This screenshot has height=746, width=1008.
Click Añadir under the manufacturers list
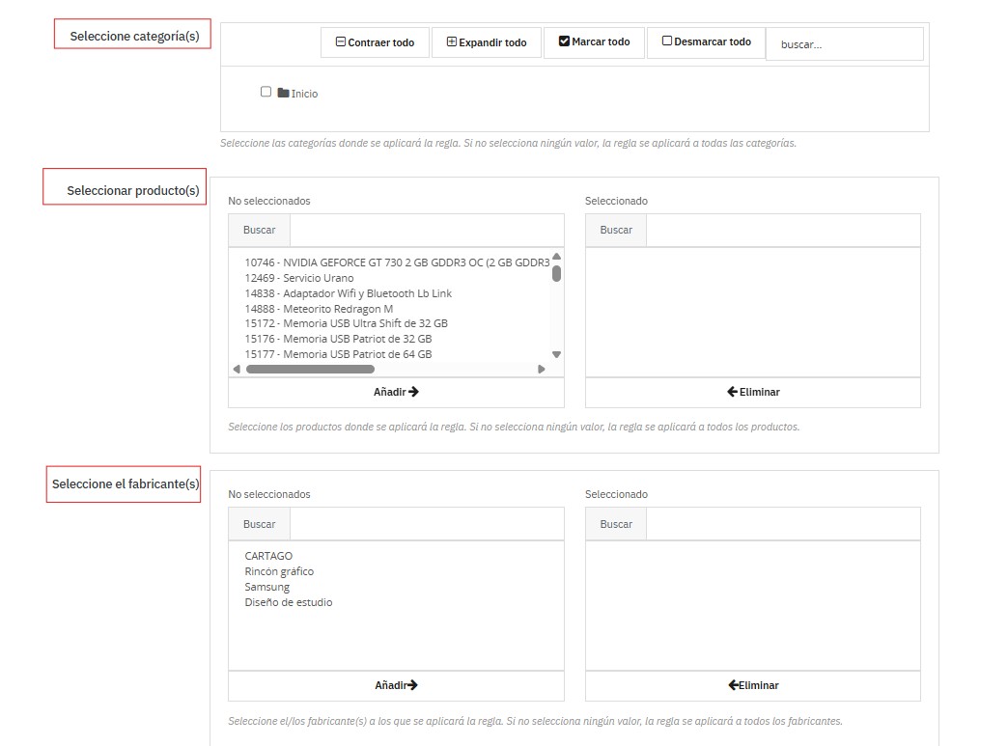(x=396, y=686)
